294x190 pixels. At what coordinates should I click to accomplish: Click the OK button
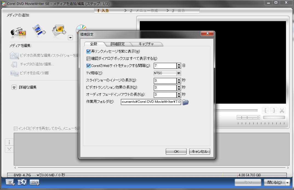176,151
